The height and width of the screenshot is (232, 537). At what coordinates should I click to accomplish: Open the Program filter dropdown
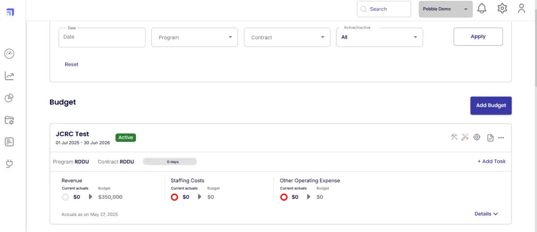(x=195, y=38)
